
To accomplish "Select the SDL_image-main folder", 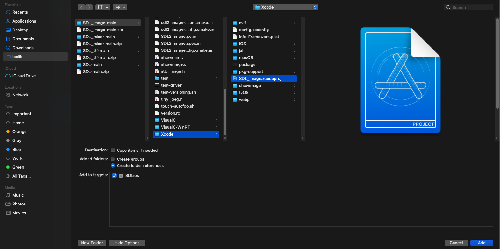I will 108,23.
